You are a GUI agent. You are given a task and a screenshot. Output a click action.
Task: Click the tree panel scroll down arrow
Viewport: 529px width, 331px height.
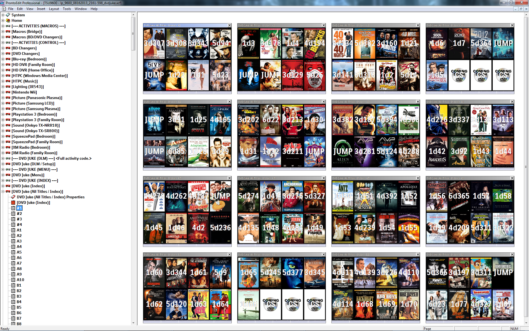point(133,323)
